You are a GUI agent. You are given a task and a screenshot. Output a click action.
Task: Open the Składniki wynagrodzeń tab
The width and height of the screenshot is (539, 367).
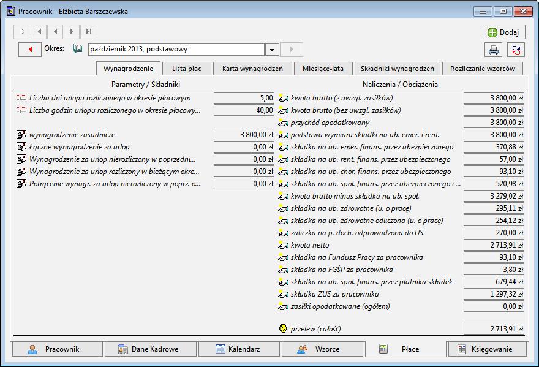pos(398,69)
